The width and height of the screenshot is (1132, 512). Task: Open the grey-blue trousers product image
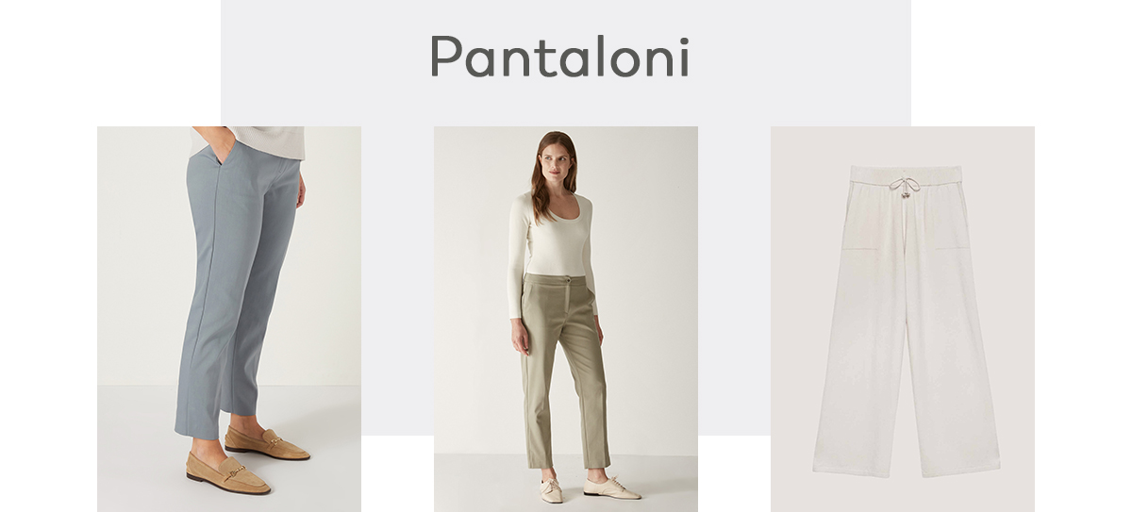tap(229, 319)
